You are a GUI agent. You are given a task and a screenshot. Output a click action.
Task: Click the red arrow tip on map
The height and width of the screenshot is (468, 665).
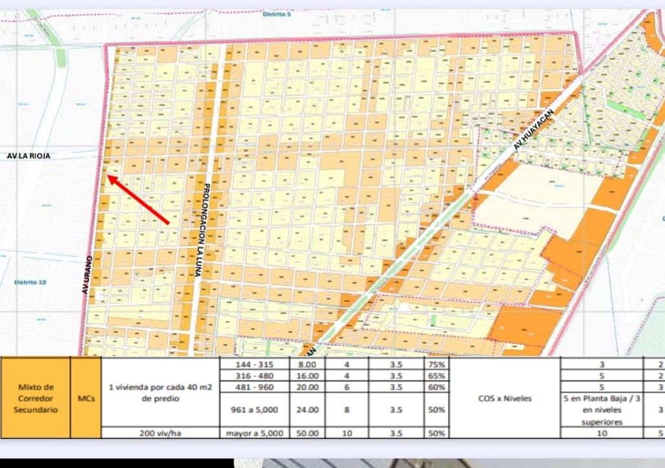tap(109, 177)
